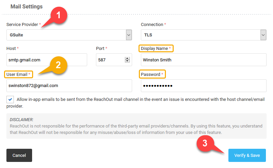Click the highlighted Password label
Screen dimensions: 273x168
pyautogui.click(x=152, y=75)
